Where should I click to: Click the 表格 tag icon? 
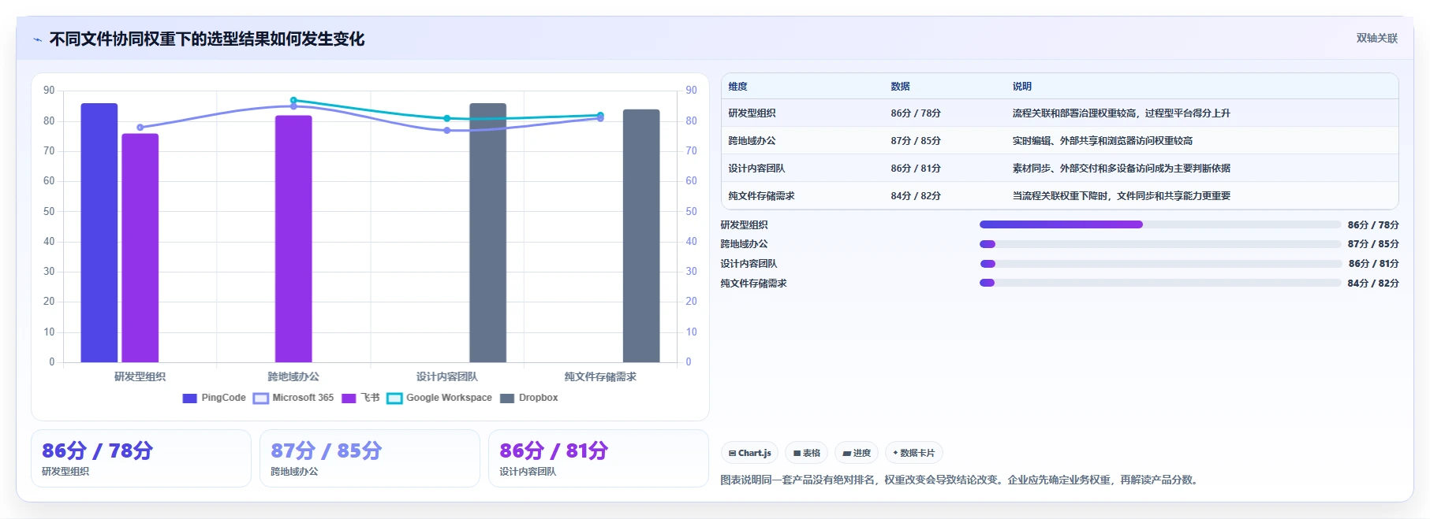(x=797, y=454)
